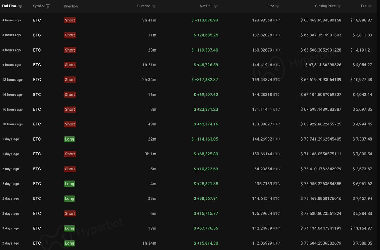This screenshot has width=380, height=250.
Task: Click duration value 43m
Action: click(x=152, y=124)
